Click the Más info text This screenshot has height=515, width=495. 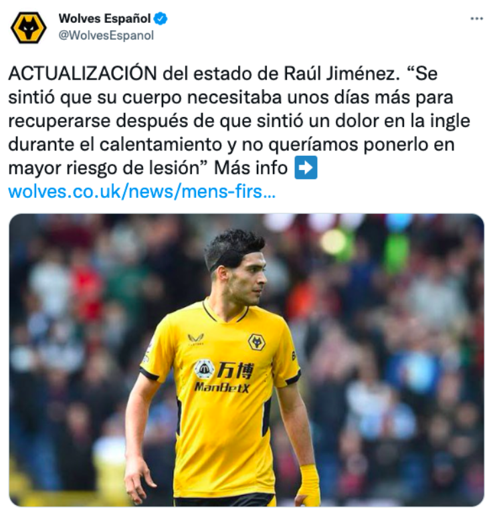tap(251, 168)
